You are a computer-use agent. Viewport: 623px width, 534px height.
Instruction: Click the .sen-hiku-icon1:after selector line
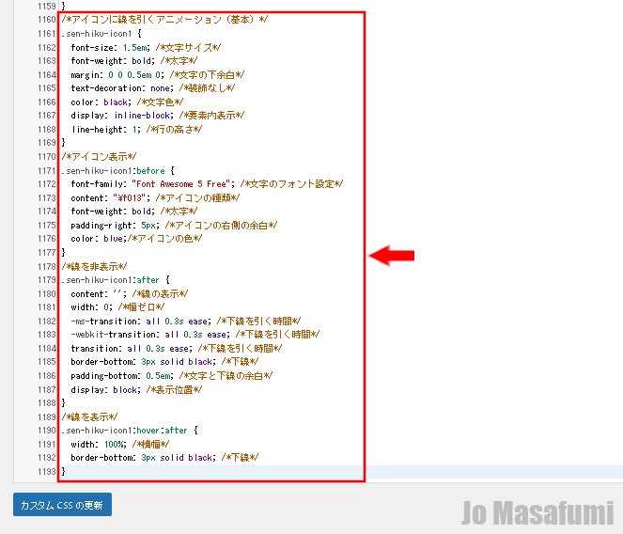(x=116, y=280)
